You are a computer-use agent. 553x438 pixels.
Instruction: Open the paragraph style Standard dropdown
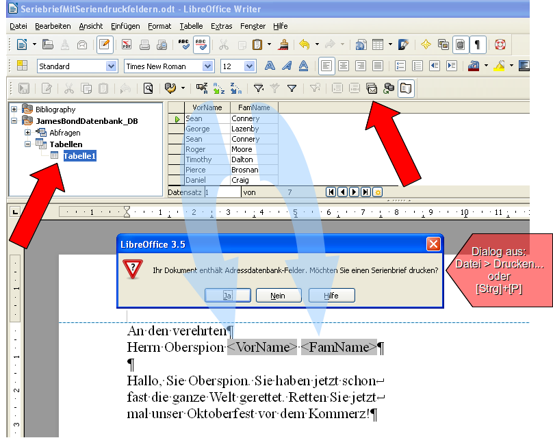click(x=111, y=66)
